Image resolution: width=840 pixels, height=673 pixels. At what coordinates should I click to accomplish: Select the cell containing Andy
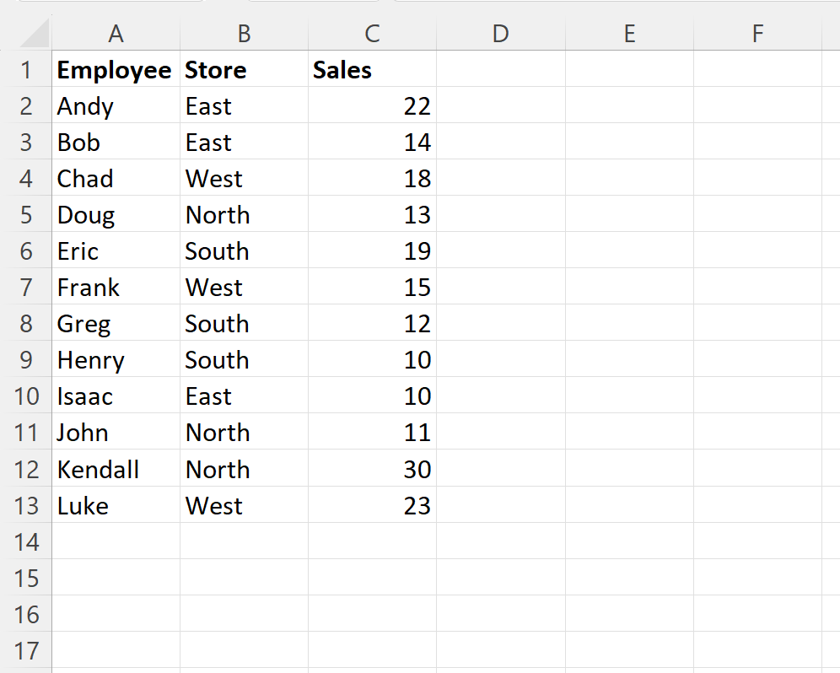click(116, 106)
